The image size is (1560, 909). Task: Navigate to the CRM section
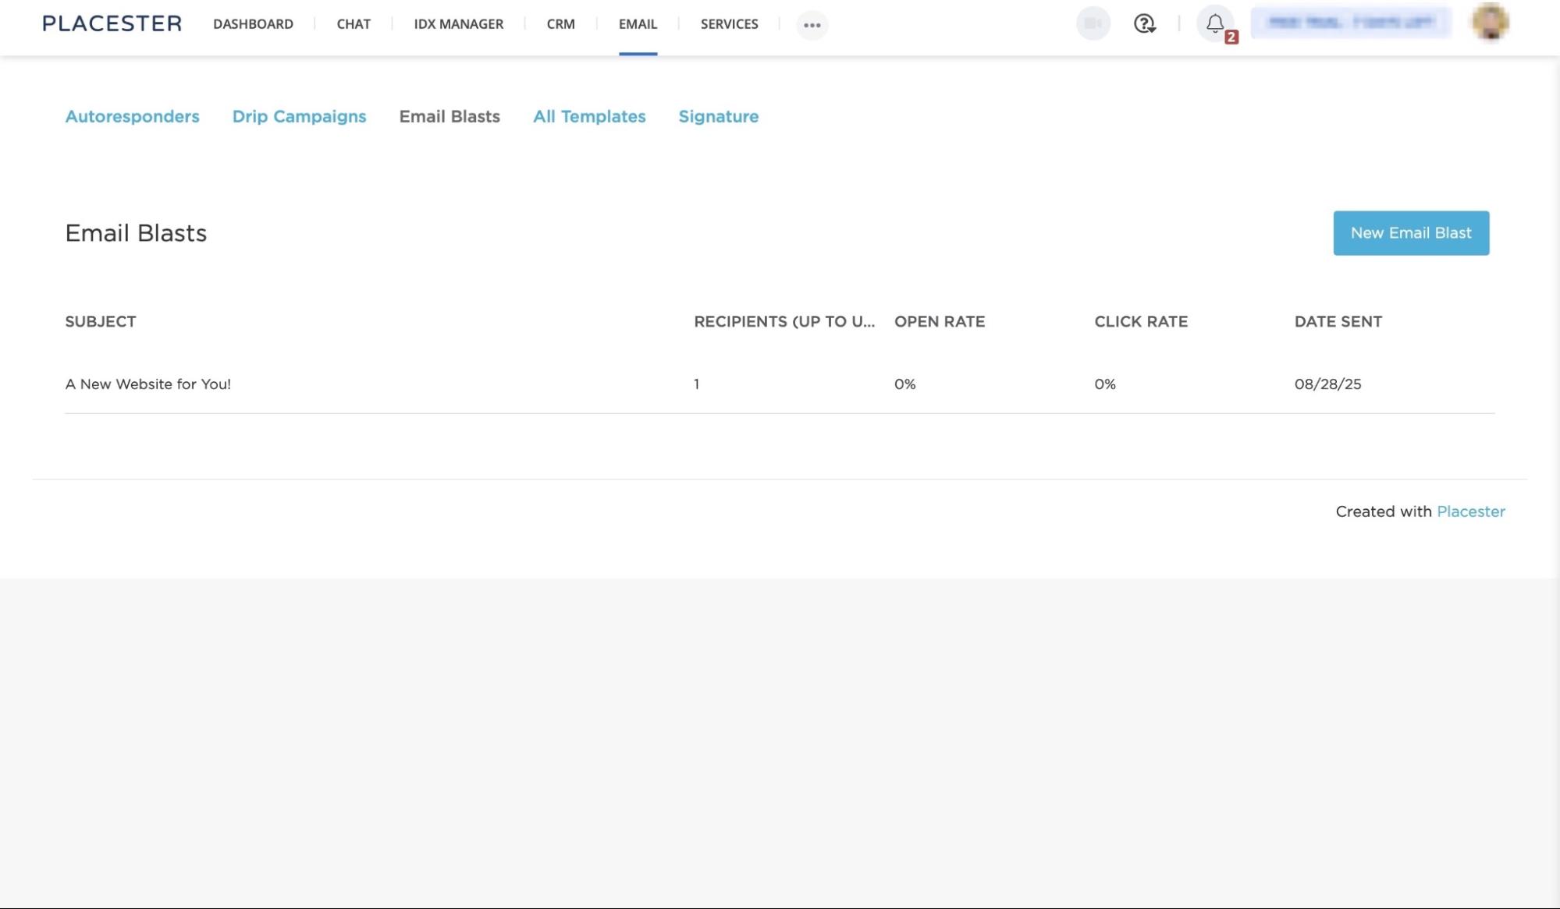pyautogui.click(x=560, y=24)
